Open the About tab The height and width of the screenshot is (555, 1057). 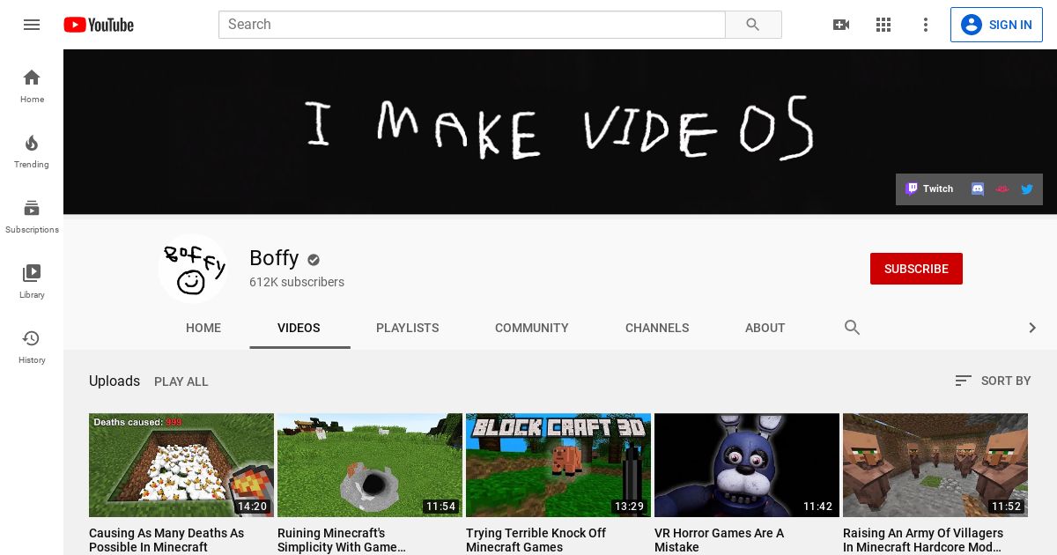[x=765, y=328]
